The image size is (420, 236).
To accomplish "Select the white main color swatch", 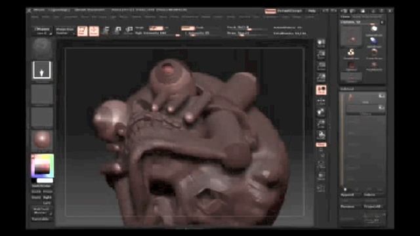I will [x=45, y=181].
